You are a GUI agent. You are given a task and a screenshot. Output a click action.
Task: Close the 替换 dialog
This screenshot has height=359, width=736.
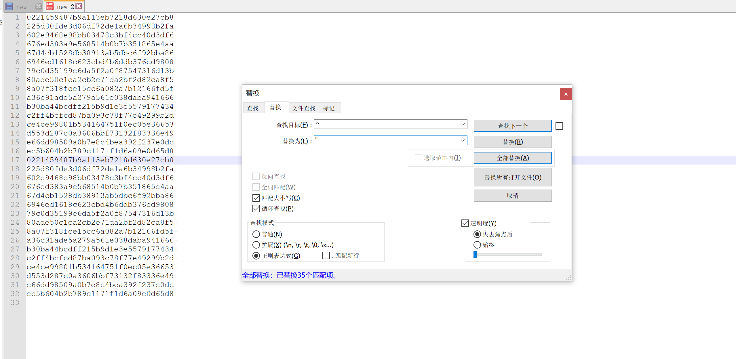click(x=565, y=94)
